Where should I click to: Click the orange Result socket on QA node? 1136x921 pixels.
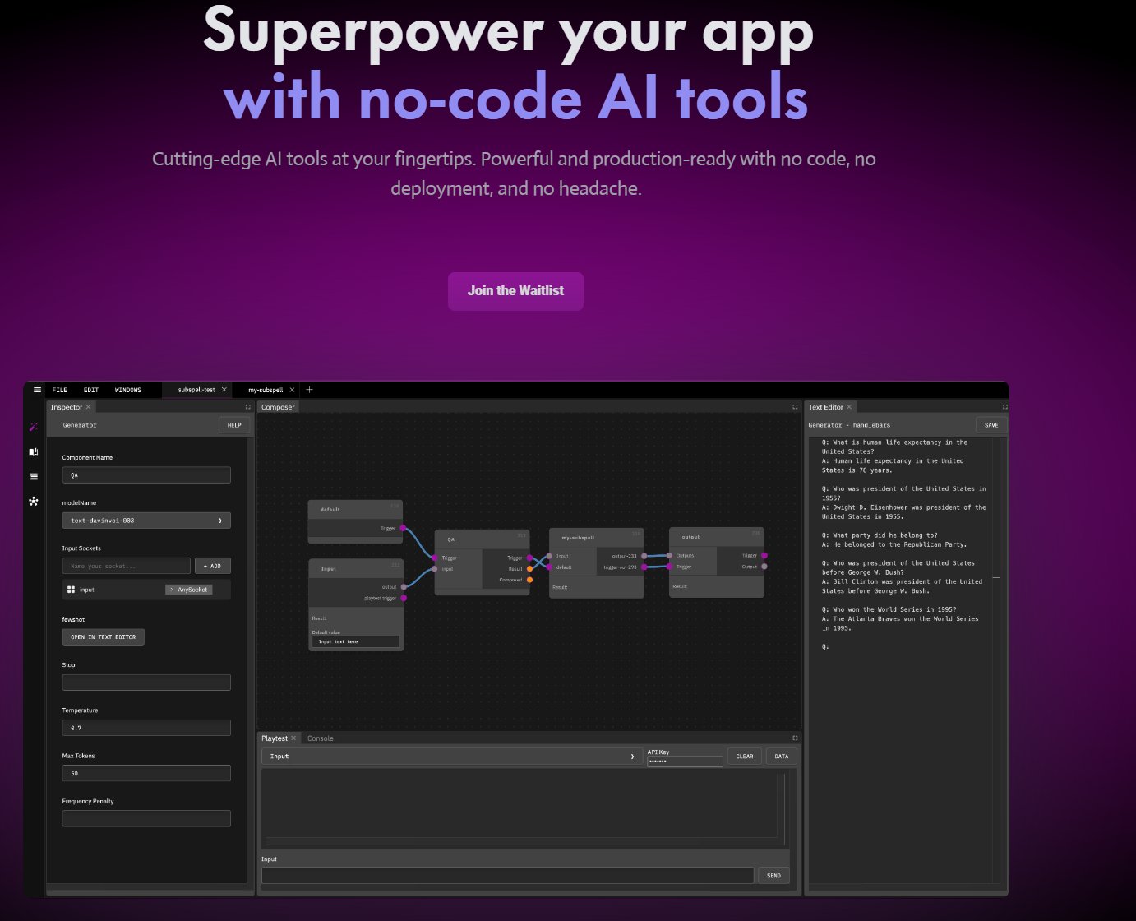pos(529,569)
